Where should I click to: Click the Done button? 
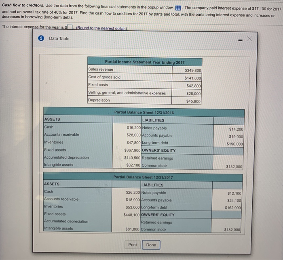pyautogui.click(x=151, y=245)
